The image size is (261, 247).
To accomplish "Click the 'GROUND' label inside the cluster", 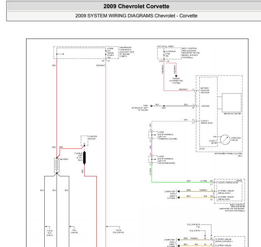I will tap(205, 106).
